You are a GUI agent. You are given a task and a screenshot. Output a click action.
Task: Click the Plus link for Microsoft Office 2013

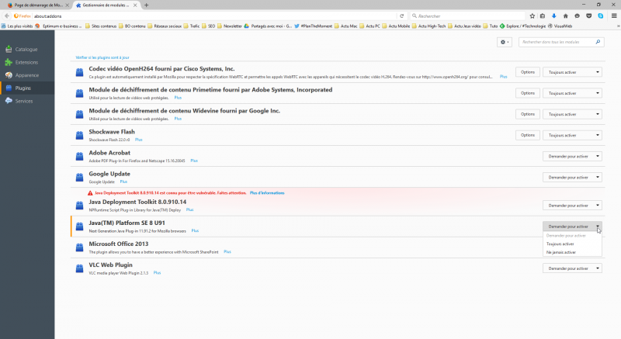(x=227, y=252)
